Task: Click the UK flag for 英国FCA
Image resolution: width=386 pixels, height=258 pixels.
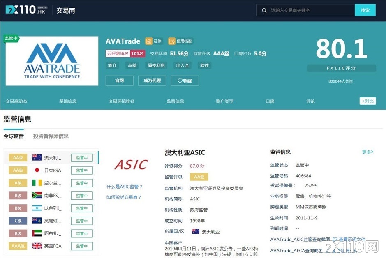Action: (x=37, y=246)
